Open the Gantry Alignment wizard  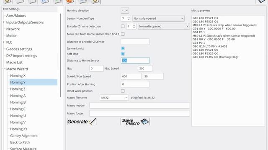tap(24, 135)
